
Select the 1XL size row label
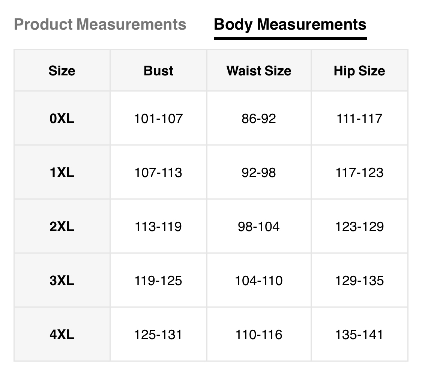[62, 173]
